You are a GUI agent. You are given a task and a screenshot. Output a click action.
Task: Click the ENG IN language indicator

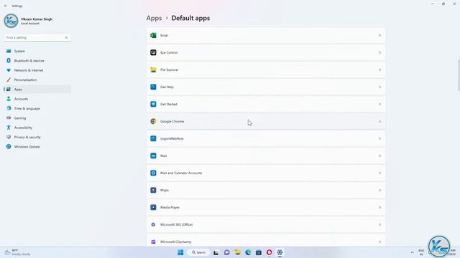point(421,252)
